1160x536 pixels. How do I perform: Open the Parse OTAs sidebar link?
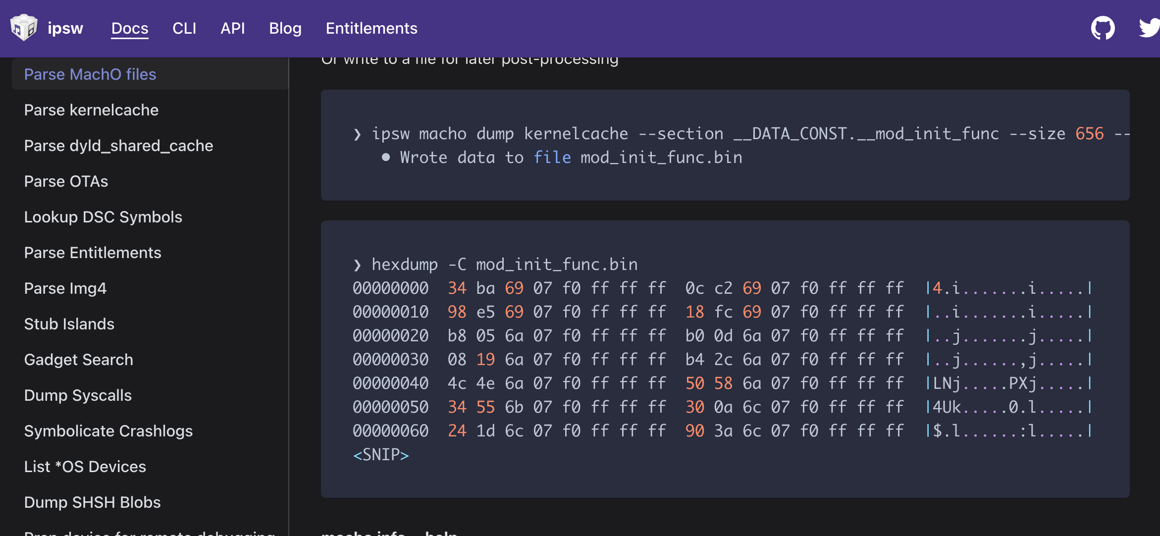click(x=66, y=181)
